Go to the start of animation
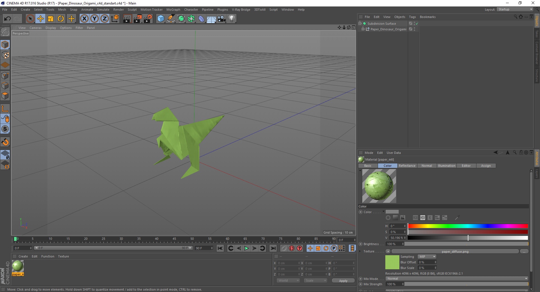Image resolution: width=540 pixels, height=292 pixels. tap(220, 248)
